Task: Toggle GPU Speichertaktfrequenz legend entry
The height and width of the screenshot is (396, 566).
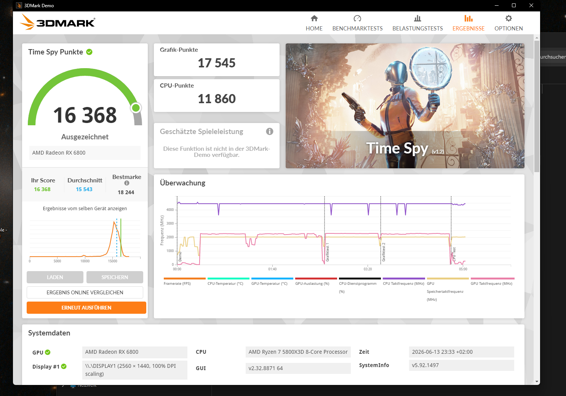Action: pos(448,289)
